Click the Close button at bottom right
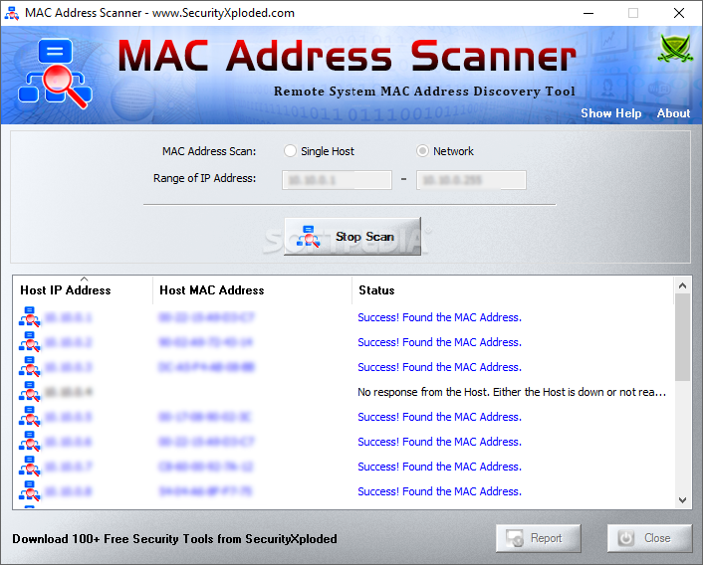 (x=649, y=538)
